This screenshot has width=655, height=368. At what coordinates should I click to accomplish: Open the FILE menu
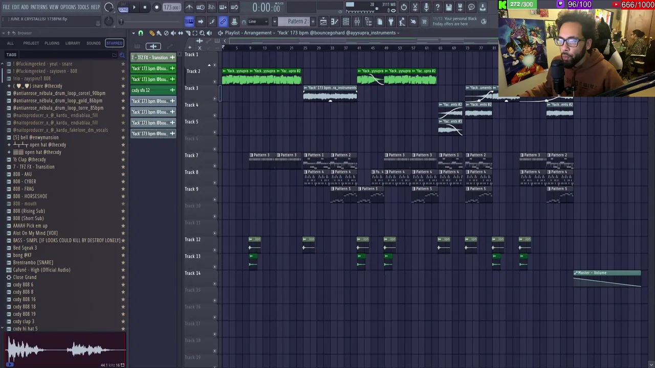click(x=7, y=7)
